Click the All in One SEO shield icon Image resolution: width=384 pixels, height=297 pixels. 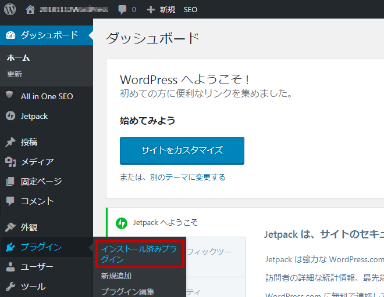9,95
